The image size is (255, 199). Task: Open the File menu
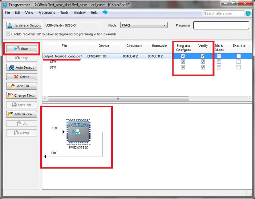coord(8,13)
